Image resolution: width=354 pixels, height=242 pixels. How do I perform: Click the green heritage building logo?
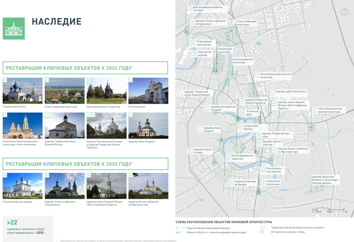coord(13,28)
